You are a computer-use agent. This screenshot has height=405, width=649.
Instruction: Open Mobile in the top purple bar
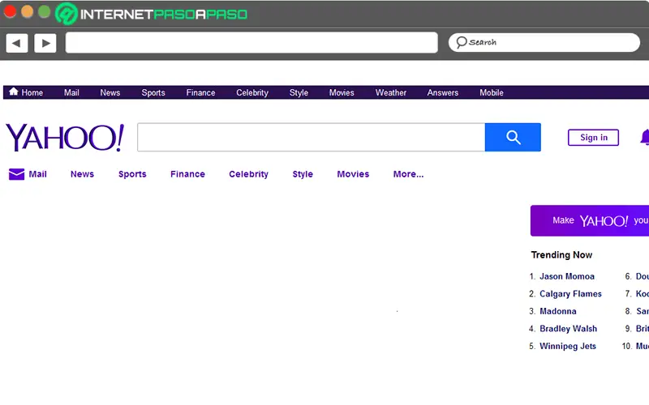click(x=492, y=92)
